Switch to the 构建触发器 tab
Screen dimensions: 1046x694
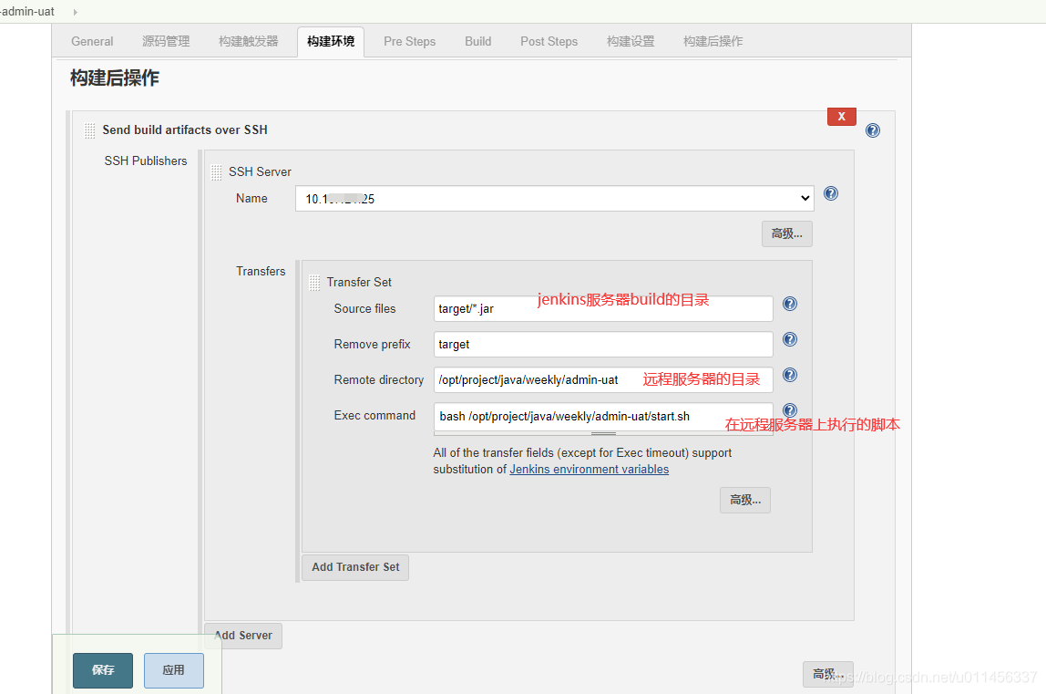coord(248,41)
